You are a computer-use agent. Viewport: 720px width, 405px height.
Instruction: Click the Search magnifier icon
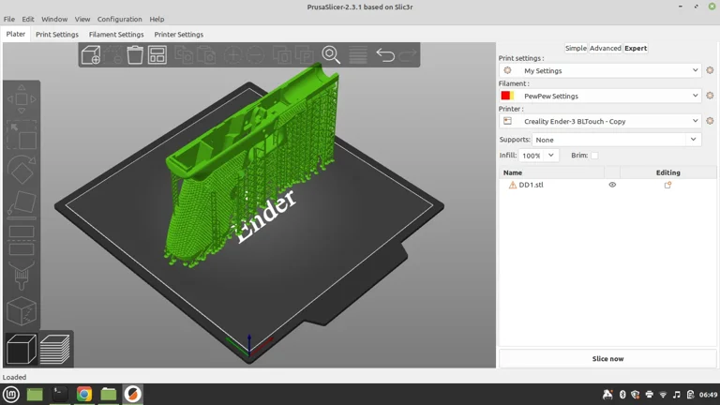point(331,55)
